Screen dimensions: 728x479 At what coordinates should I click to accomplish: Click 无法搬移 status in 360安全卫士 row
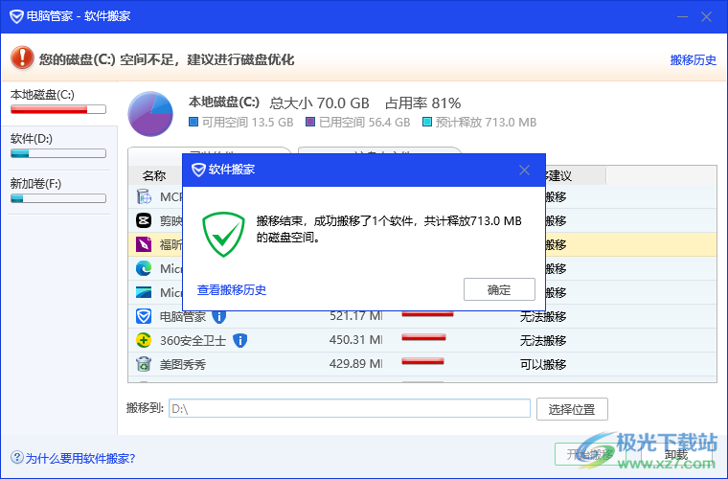pos(543,341)
